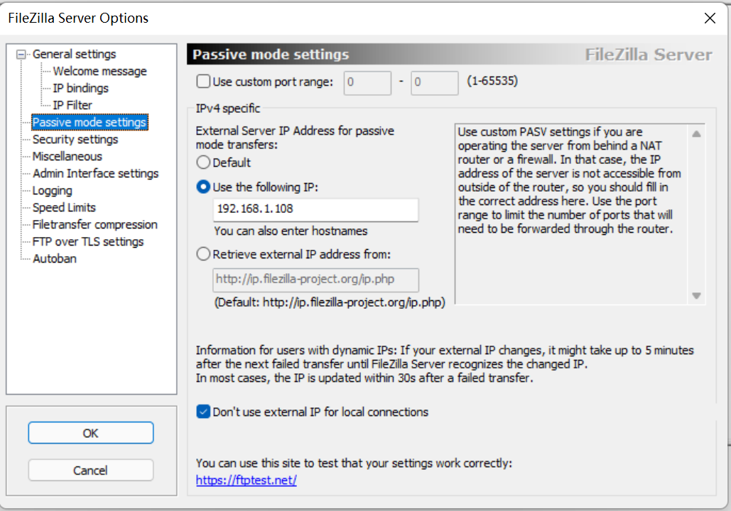The image size is (731, 511).
Task: Collapse the General settings tree node
Action: [21, 55]
